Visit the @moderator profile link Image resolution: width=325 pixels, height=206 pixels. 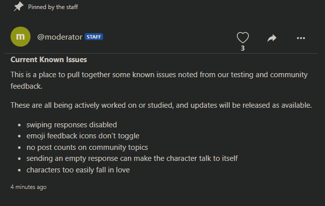click(x=60, y=37)
